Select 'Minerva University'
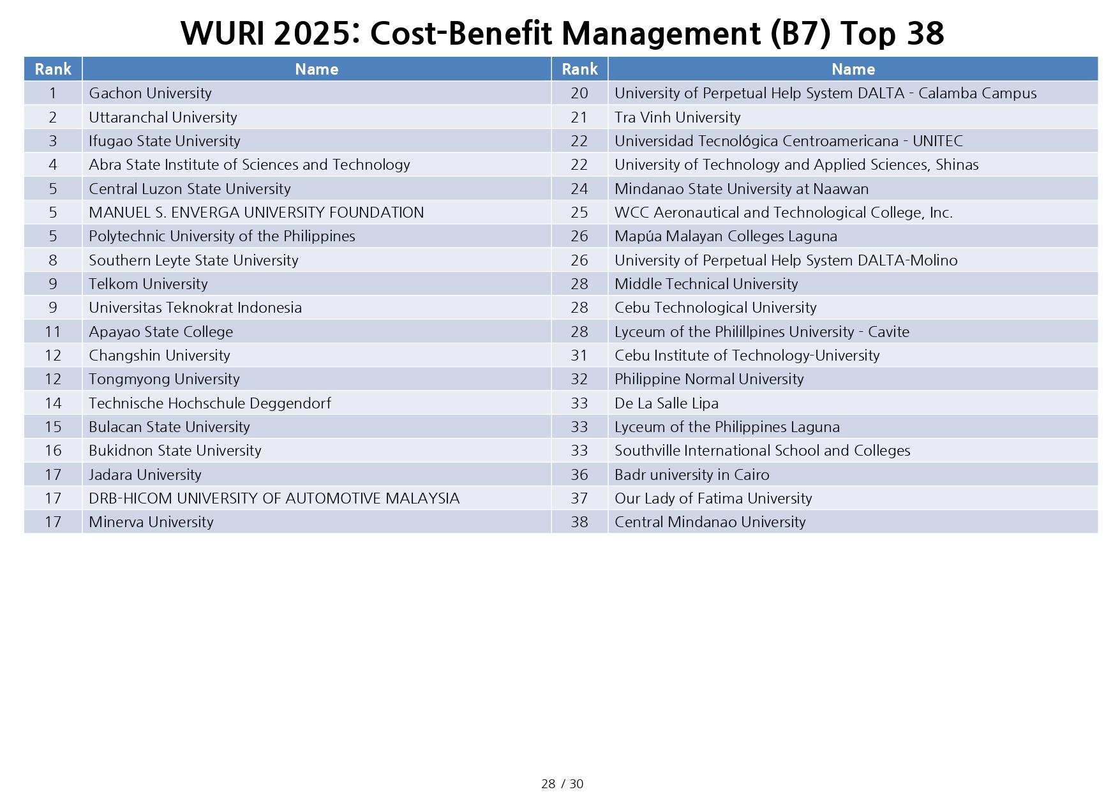1120x792 pixels. point(151,522)
